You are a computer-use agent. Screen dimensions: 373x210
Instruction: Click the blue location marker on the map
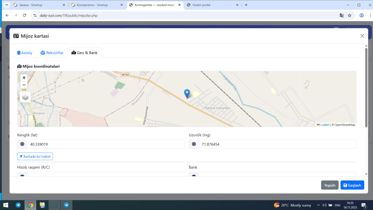point(187,94)
